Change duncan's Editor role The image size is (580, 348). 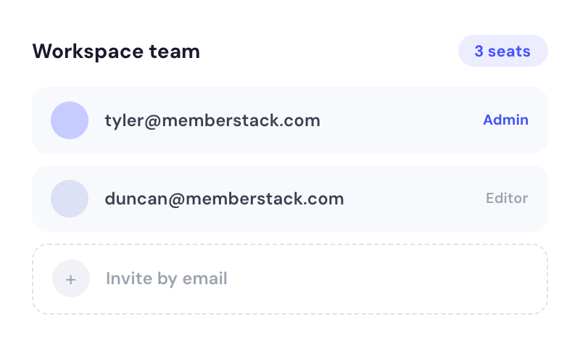coord(507,198)
